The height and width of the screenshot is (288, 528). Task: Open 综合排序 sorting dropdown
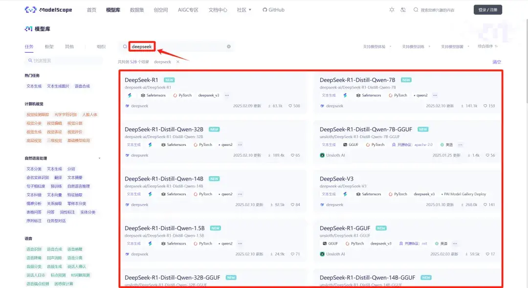click(x=488, y=46)
